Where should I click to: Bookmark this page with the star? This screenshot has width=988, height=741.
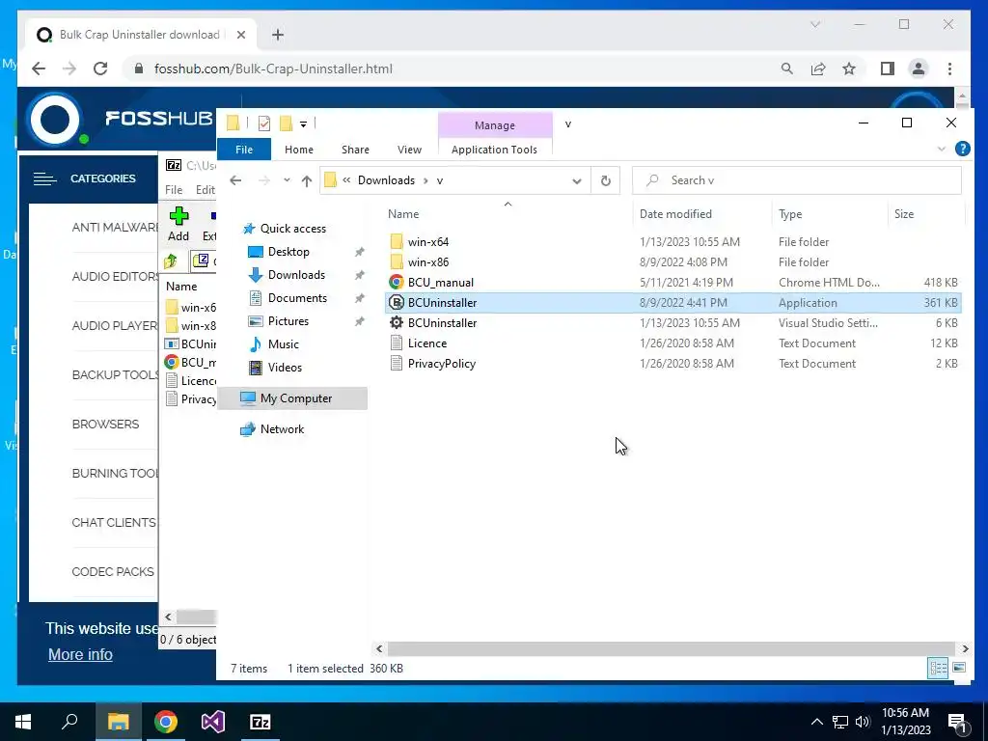point(849,69)
